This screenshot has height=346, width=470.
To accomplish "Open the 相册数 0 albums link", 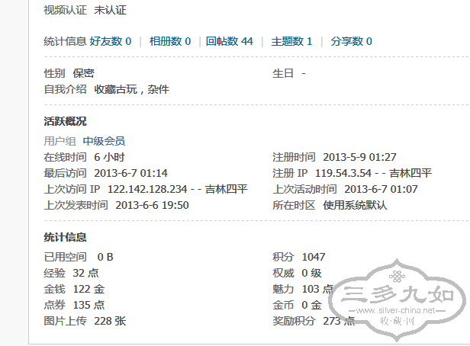I will [x=169, y=41].
